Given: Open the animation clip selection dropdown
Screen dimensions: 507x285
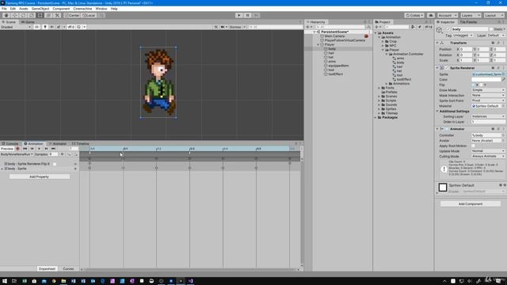Looking at the screenshot, I should 17,154.
